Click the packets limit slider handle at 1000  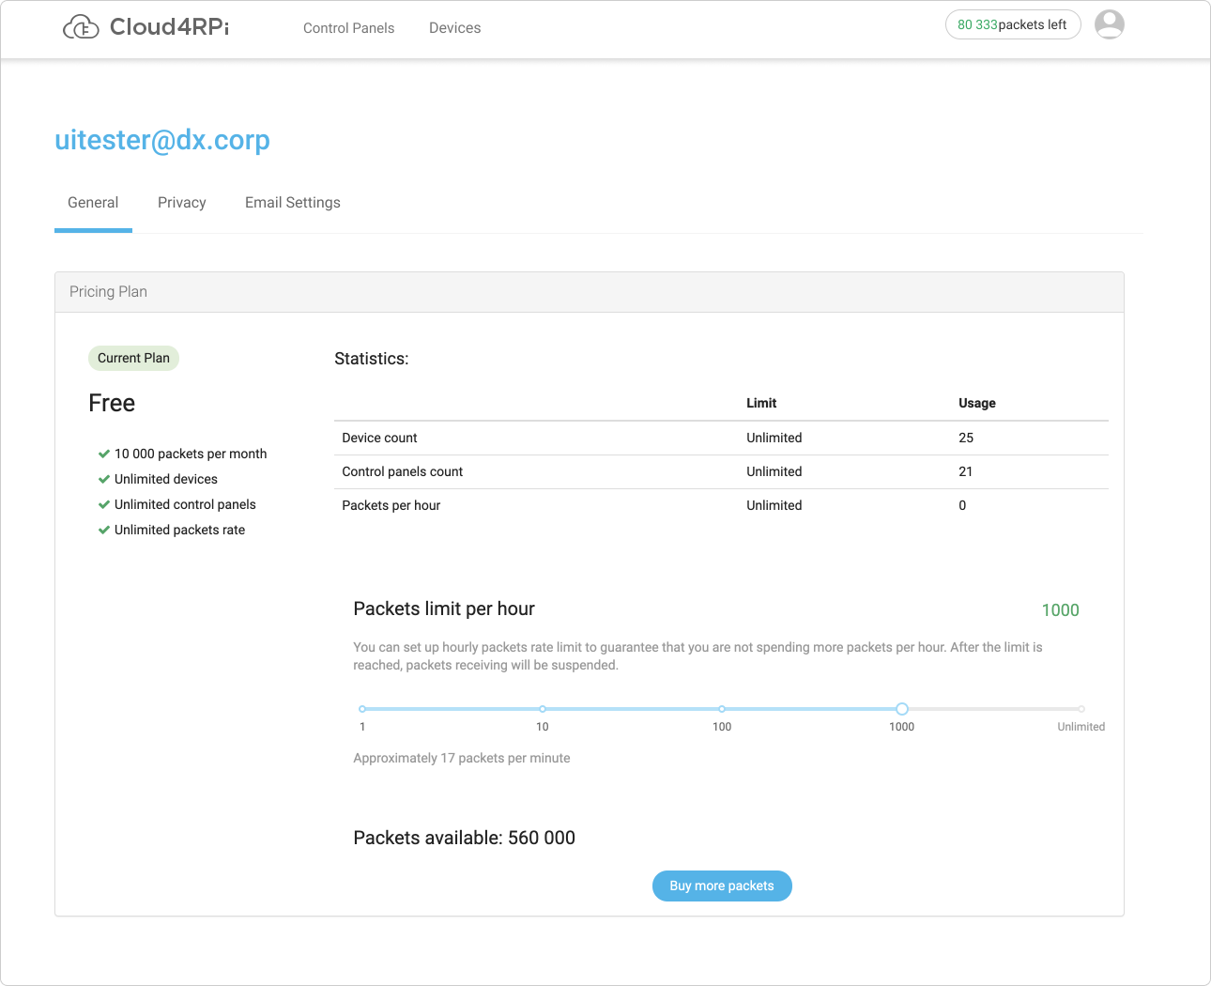(901, 709)
